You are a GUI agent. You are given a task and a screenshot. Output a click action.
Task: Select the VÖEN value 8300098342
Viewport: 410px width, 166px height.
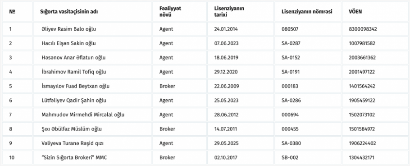click(x=363, y=29)
